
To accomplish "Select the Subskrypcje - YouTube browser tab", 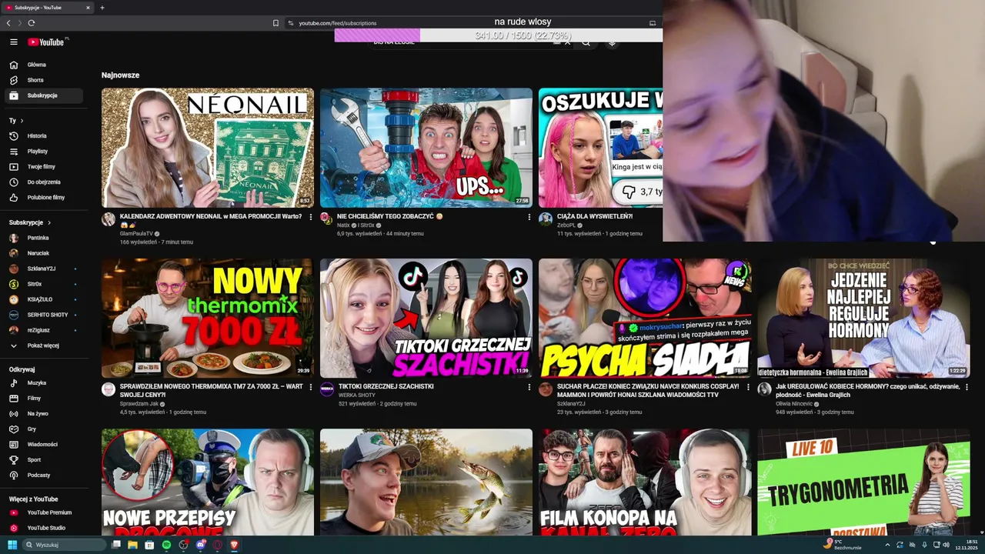I will pos(48,8).
